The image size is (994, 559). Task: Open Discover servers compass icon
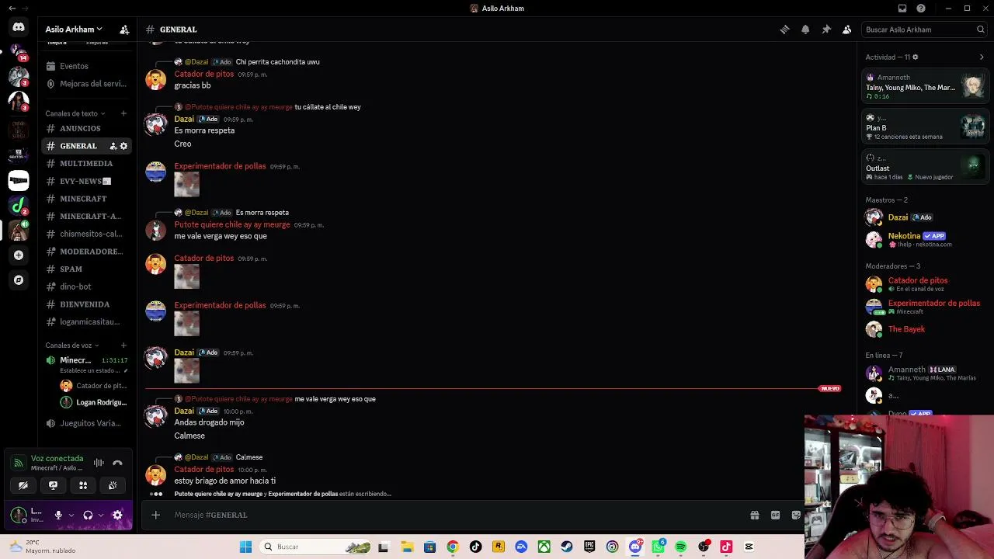(19, 279)
